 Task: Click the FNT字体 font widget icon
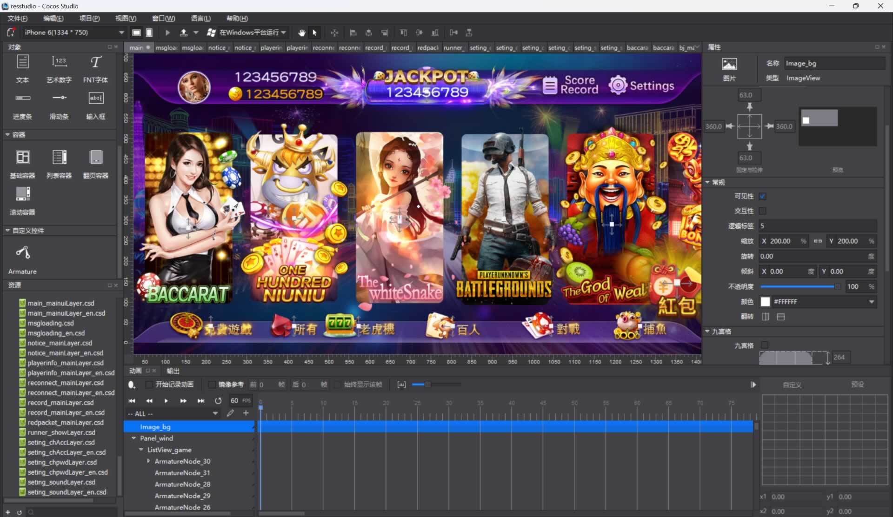coord(95,62)
